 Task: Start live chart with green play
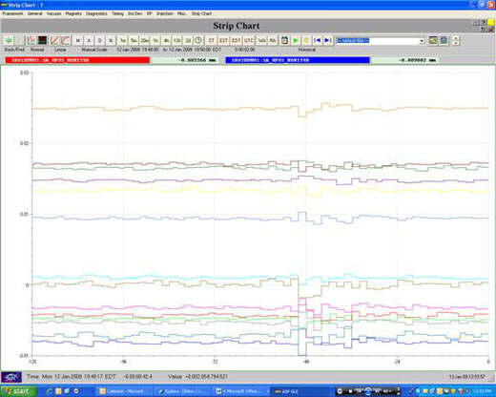(296, 40)
